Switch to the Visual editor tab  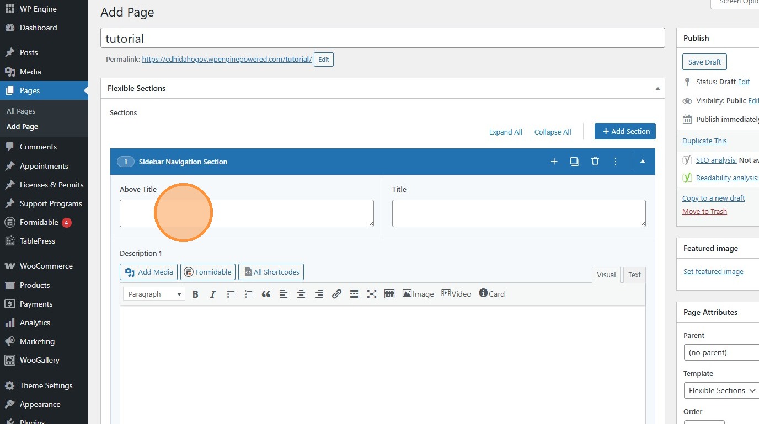click(x=606, y=275)
